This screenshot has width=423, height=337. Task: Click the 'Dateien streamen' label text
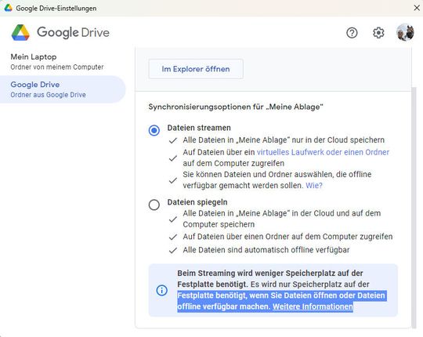coord(199,128)
